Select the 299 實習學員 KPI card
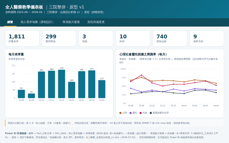 (59, 38)
